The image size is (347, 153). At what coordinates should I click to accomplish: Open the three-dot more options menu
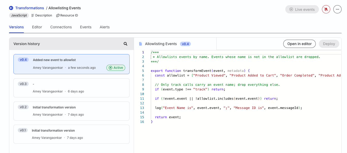[x=337, y=10]
